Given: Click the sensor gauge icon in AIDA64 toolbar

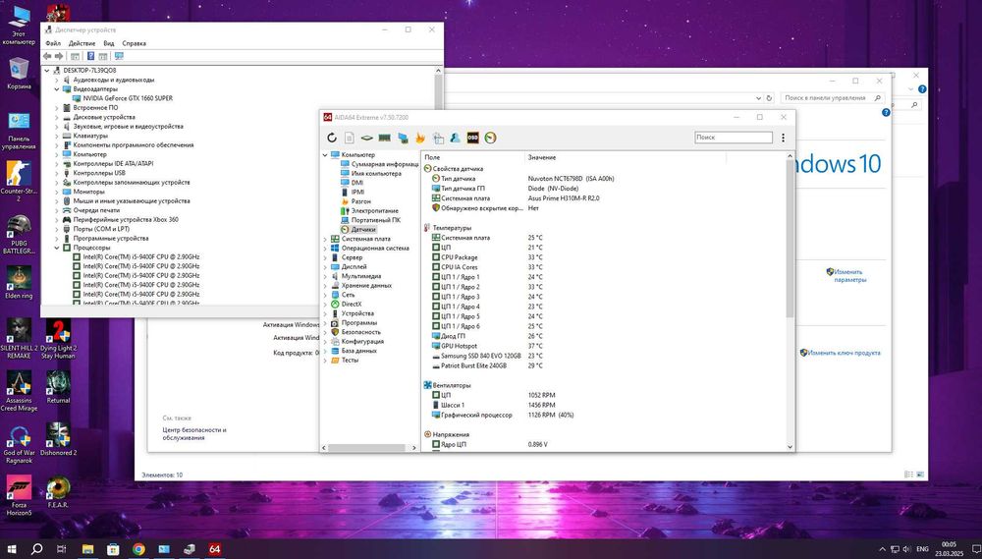Looking at the screenshot, I should [490, 138].
